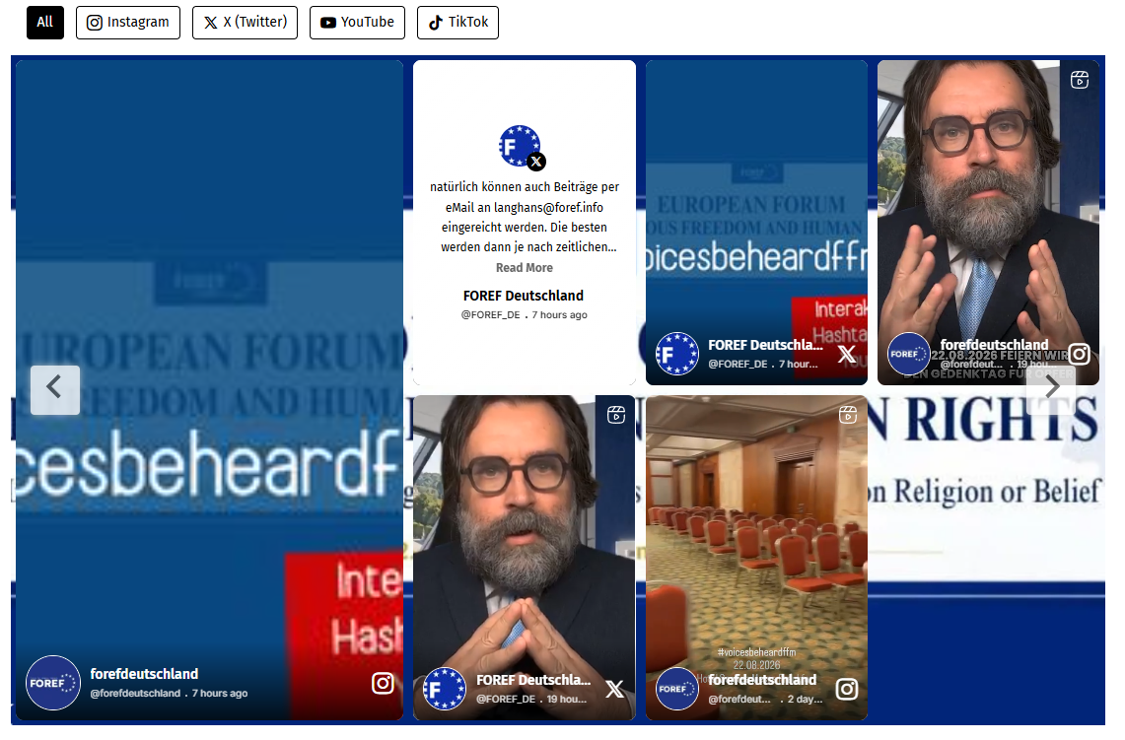The image size is (1125, 740).
Task: Select the All filter tab
Action: (45, 23)
